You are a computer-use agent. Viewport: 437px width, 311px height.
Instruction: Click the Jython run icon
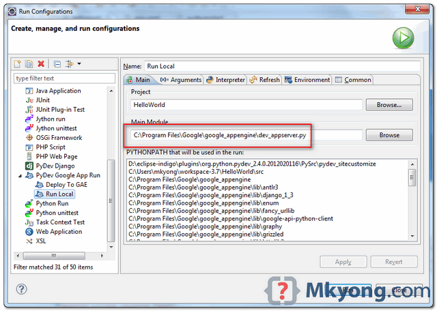pyautogui.click(x=29, y=119)
